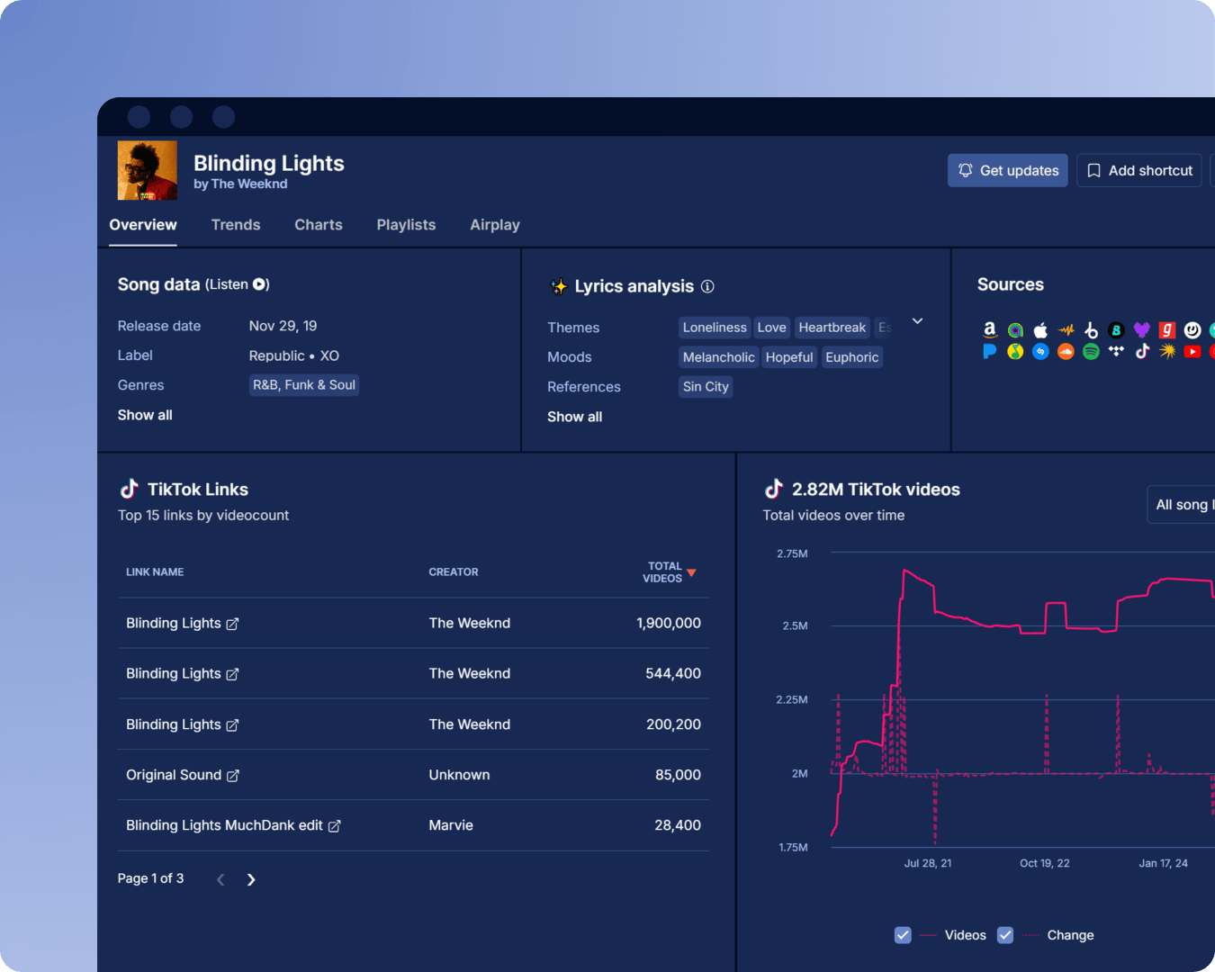
Task: Uncheck the Change series checkbox
Action: point(1005,935)
